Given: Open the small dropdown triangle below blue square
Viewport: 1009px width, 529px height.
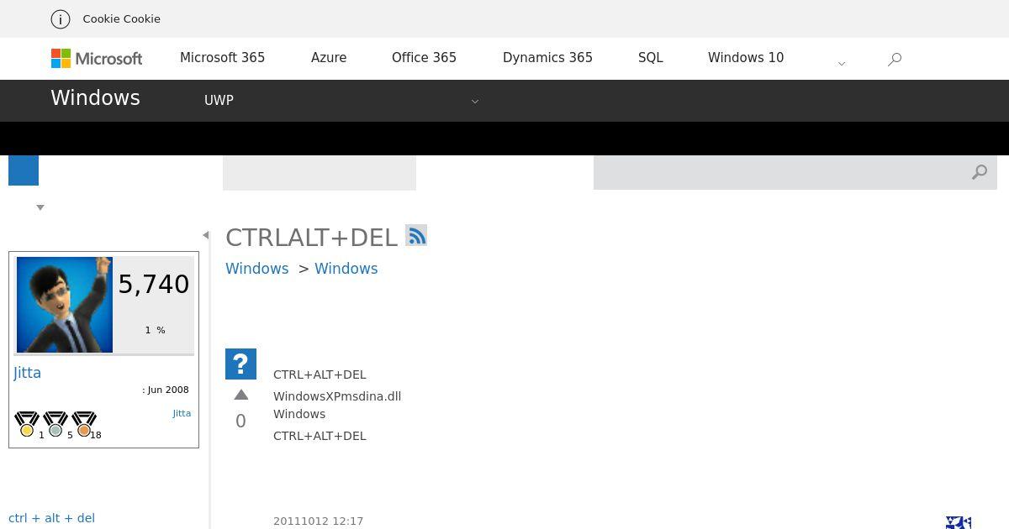Looking at the screenshot, I should [x=40, y=207].
